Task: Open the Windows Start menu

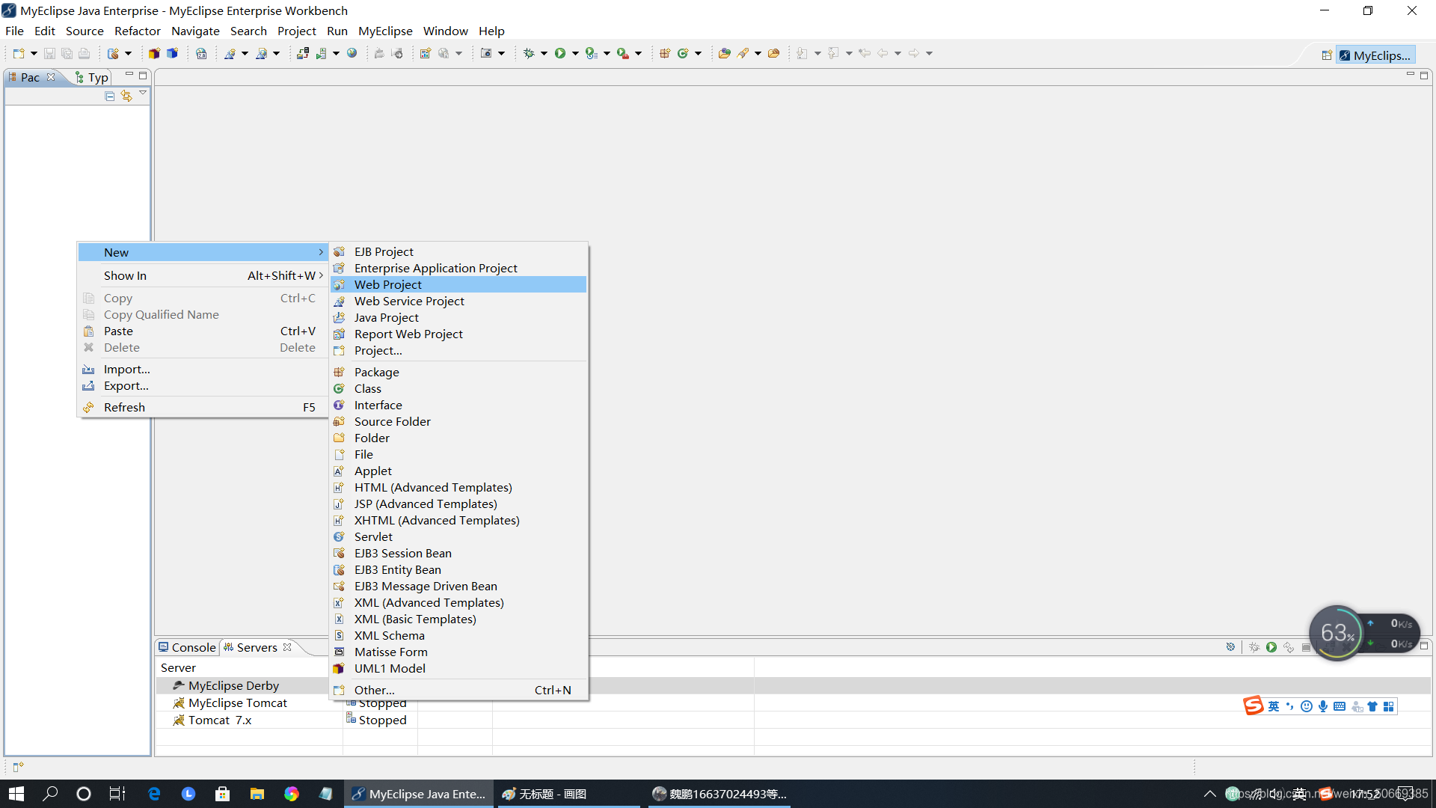Action: (16, 794)
